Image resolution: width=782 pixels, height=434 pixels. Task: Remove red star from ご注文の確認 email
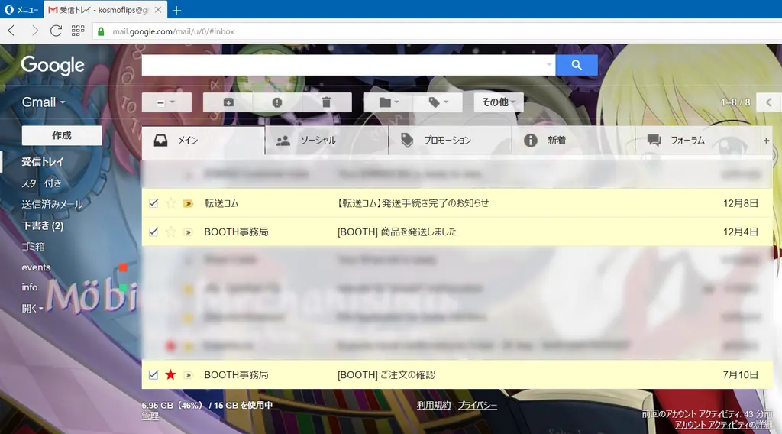pyautogui.click(x=170, y=374)
